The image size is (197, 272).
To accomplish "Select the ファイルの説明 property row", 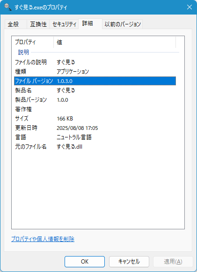I will tap(95, 62).
